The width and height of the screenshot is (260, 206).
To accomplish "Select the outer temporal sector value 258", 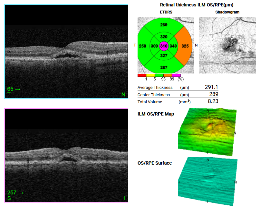I will (x=143, y=46).
